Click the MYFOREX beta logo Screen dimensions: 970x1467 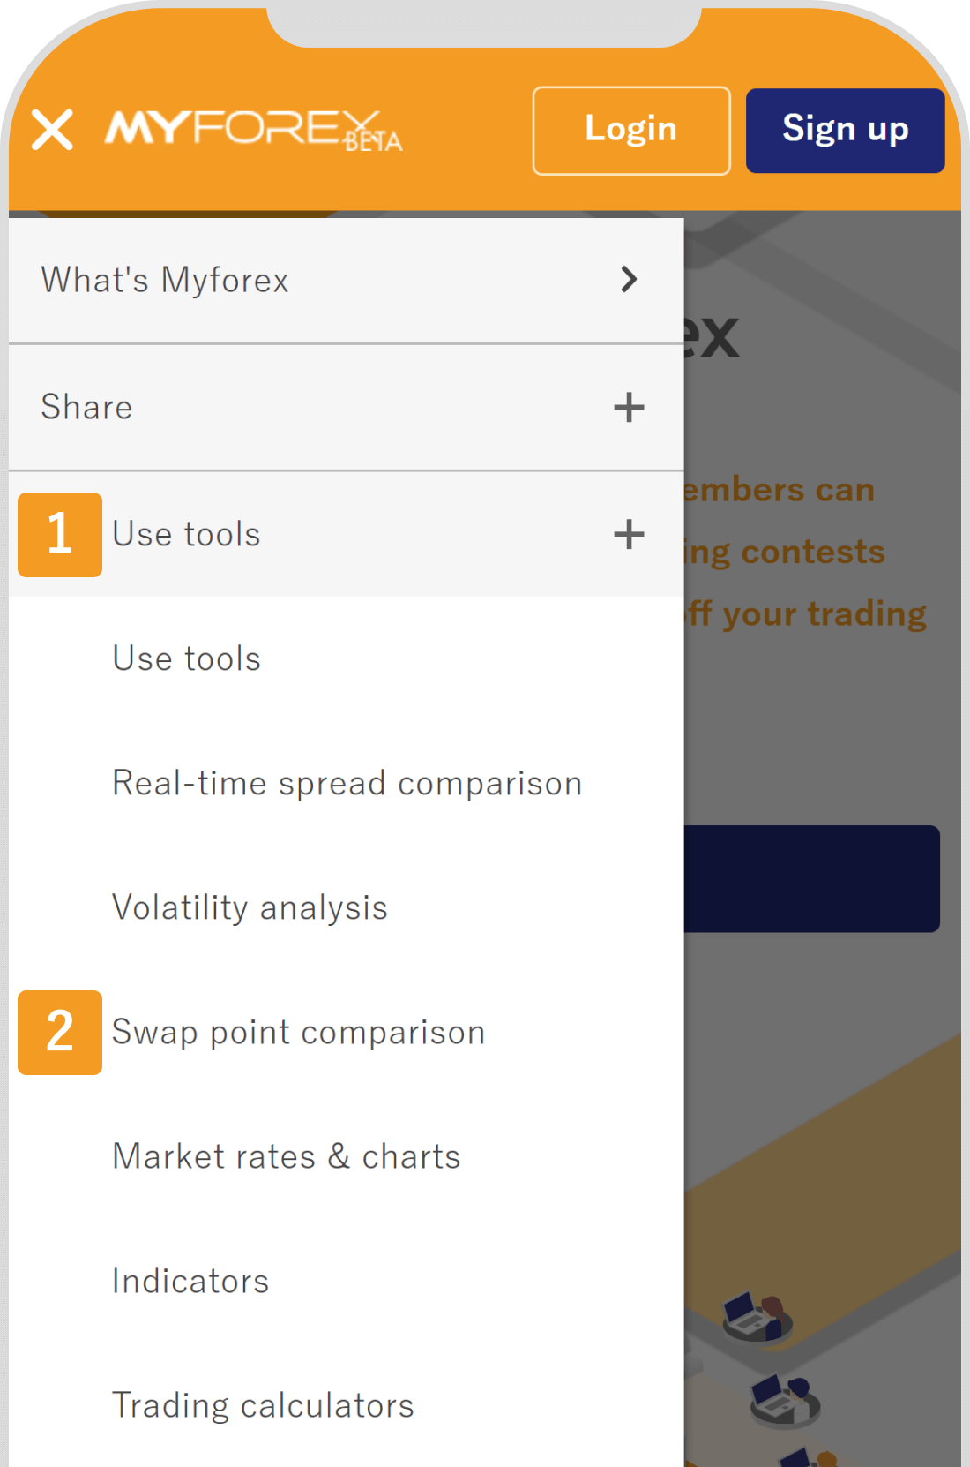(253, 131)
